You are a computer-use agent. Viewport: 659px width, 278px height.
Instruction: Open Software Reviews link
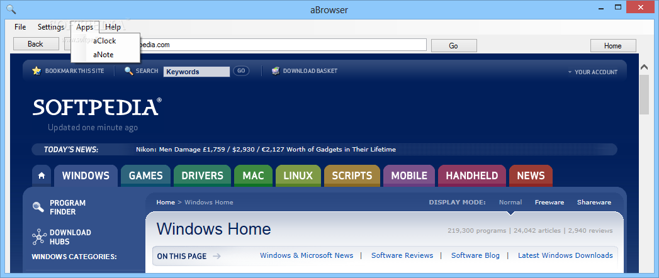click(402, 255)
